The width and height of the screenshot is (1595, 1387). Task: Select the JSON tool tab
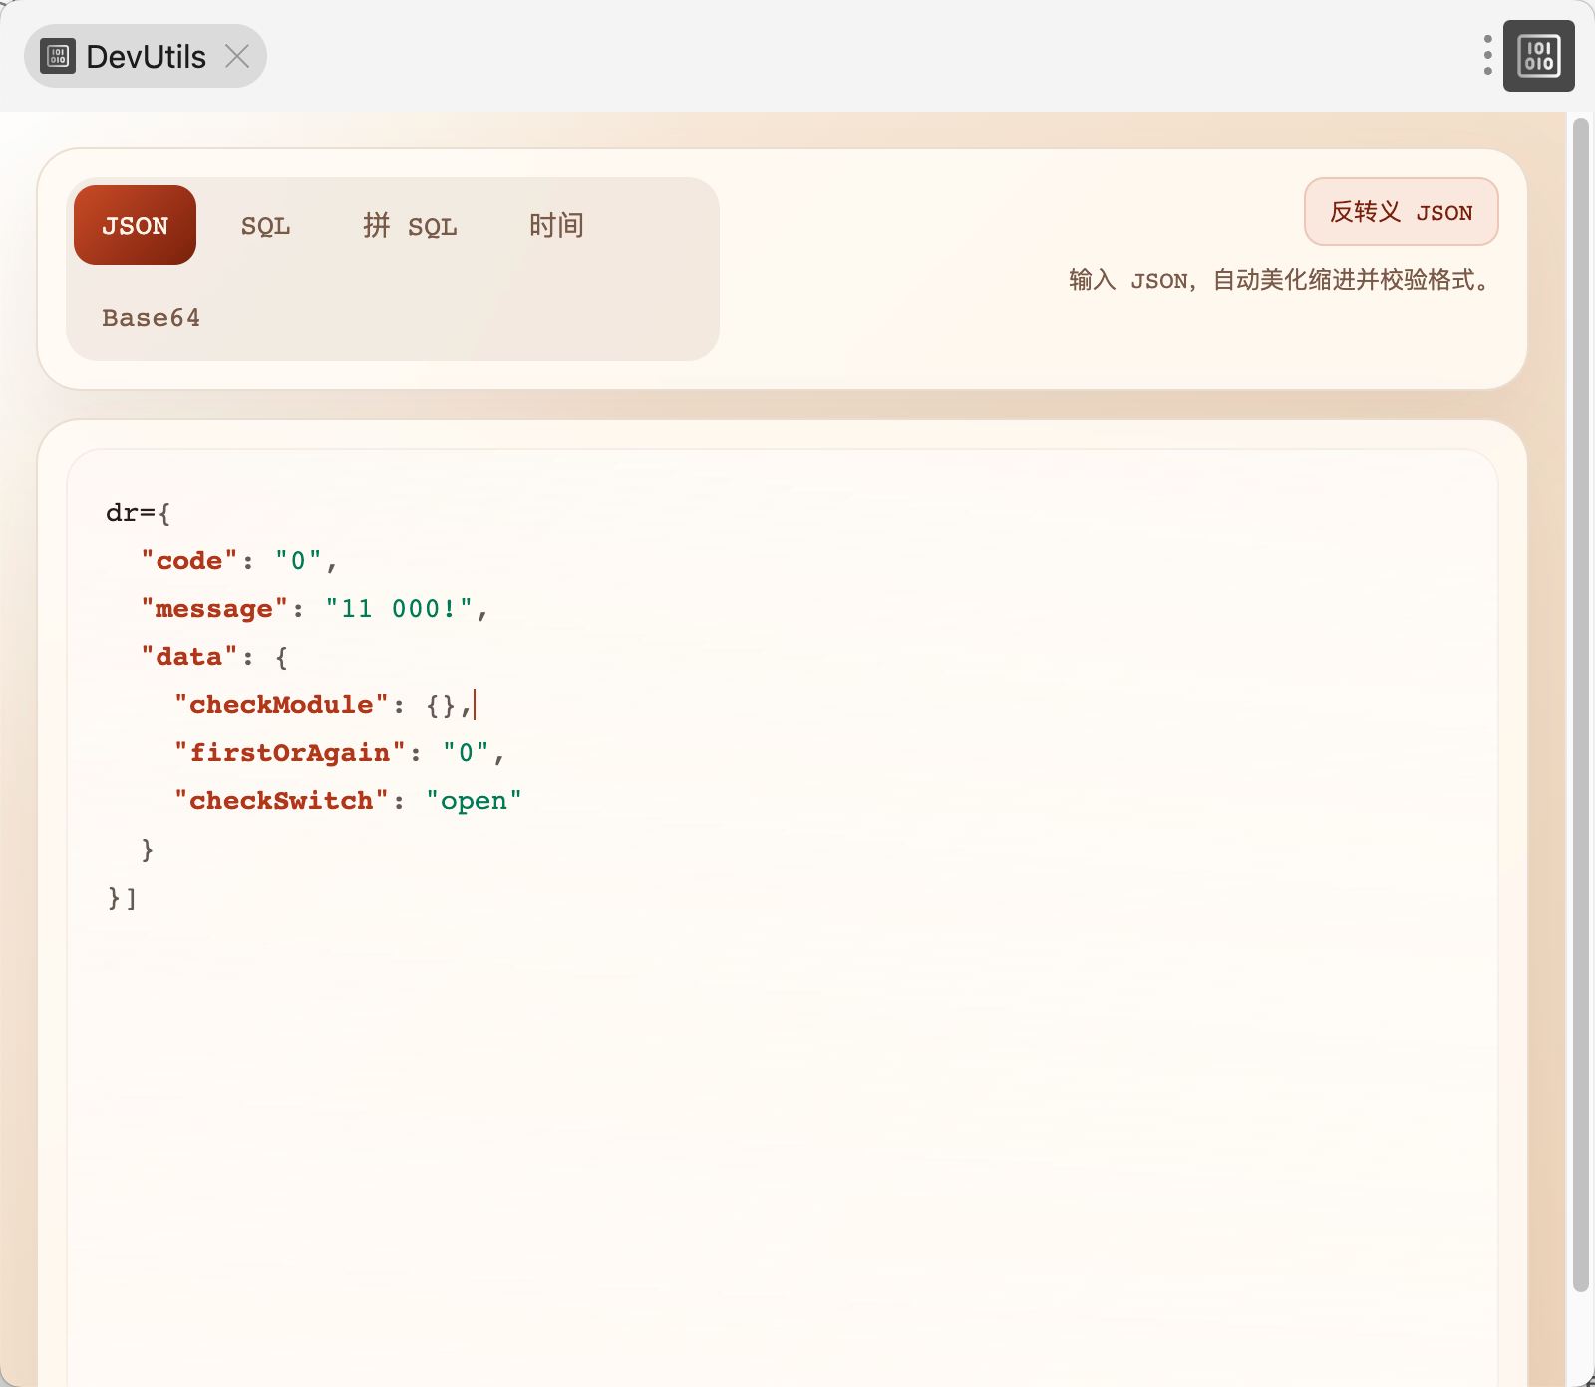tap(135, 226)
